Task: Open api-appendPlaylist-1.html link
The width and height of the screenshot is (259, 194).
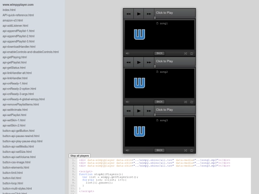Action: pos(19,31)
